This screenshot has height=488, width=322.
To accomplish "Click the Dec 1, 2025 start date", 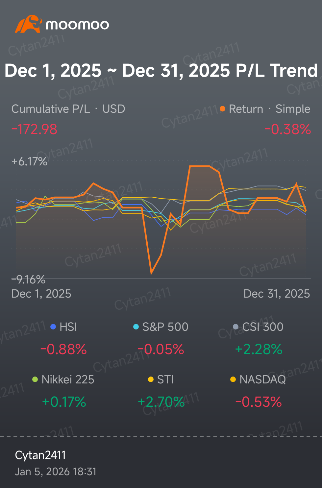I will (41, 294).
